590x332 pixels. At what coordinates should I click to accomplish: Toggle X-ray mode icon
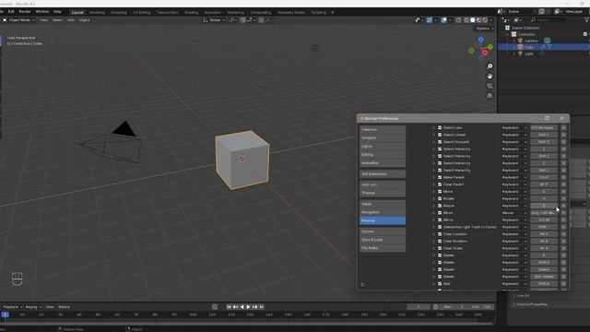(x=458, y=20)
